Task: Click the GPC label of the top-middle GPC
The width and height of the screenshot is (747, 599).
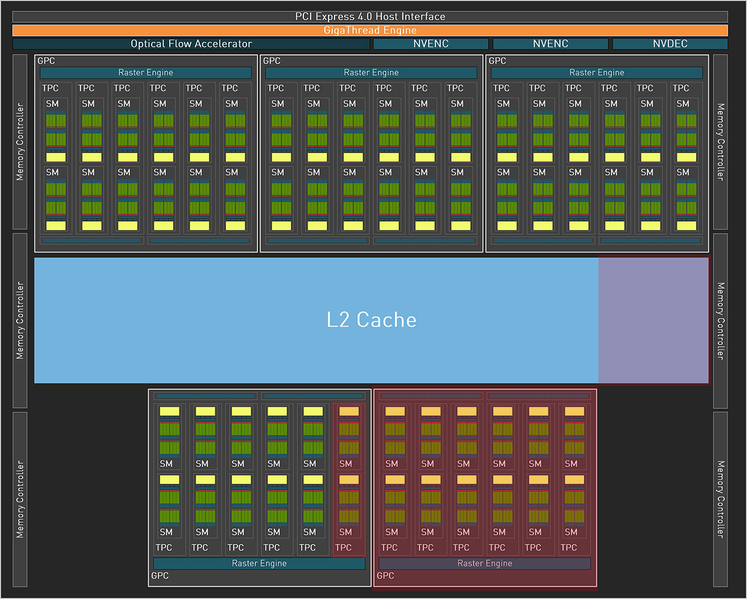Action: pos(272,60)
